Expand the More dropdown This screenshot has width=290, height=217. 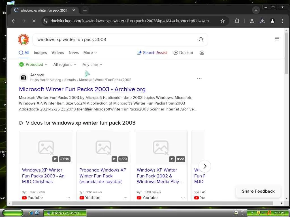pos(90,53)
